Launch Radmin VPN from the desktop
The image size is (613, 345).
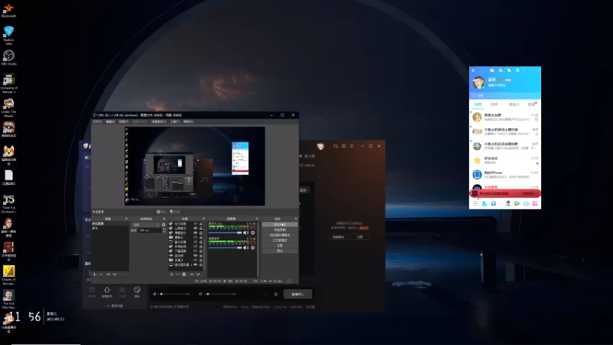tap(8, 35)
